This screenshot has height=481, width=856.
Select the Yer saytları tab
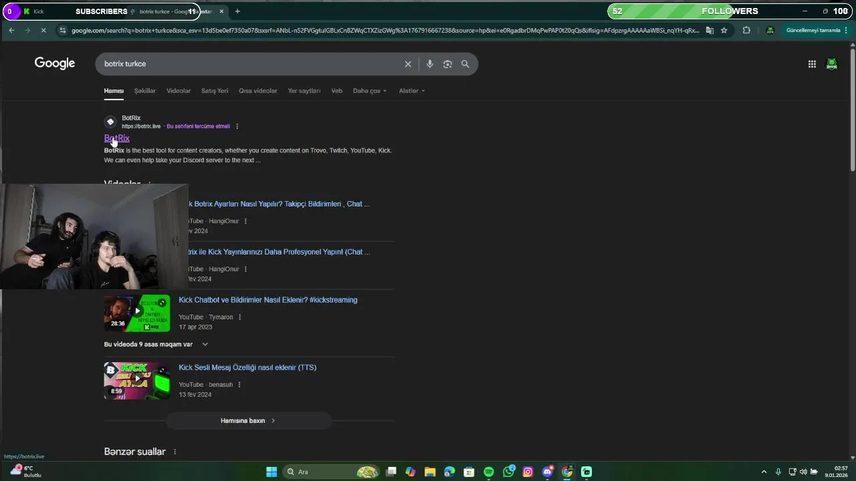pyautogui.click(x=304, y=91)
